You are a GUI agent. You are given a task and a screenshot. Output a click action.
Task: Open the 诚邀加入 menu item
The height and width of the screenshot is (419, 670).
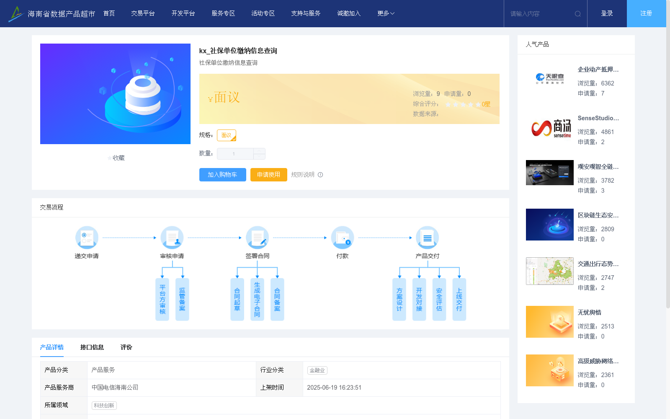click(x=349, y=13)
